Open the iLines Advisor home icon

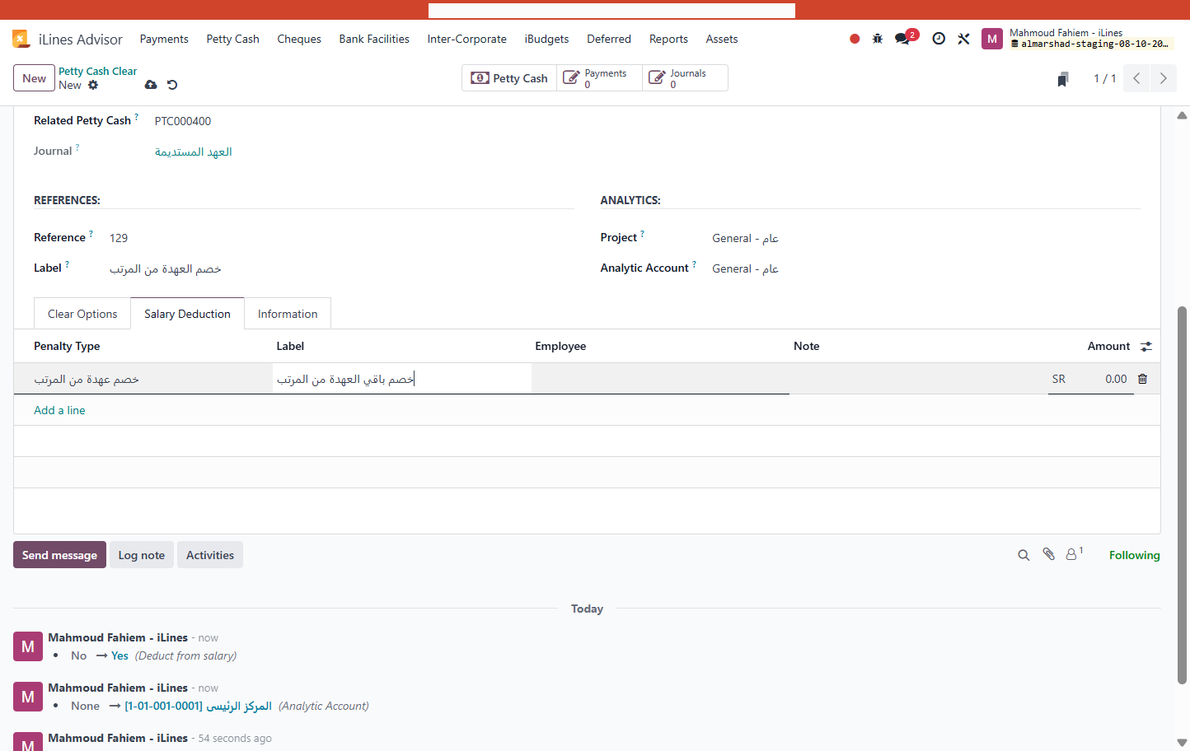[21, 39]
